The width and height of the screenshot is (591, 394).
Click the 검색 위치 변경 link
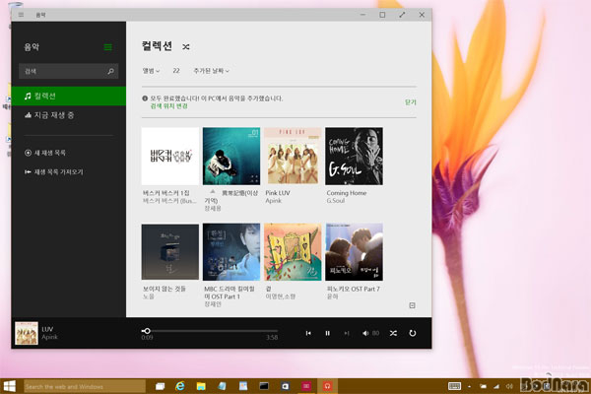click(168, 106)
